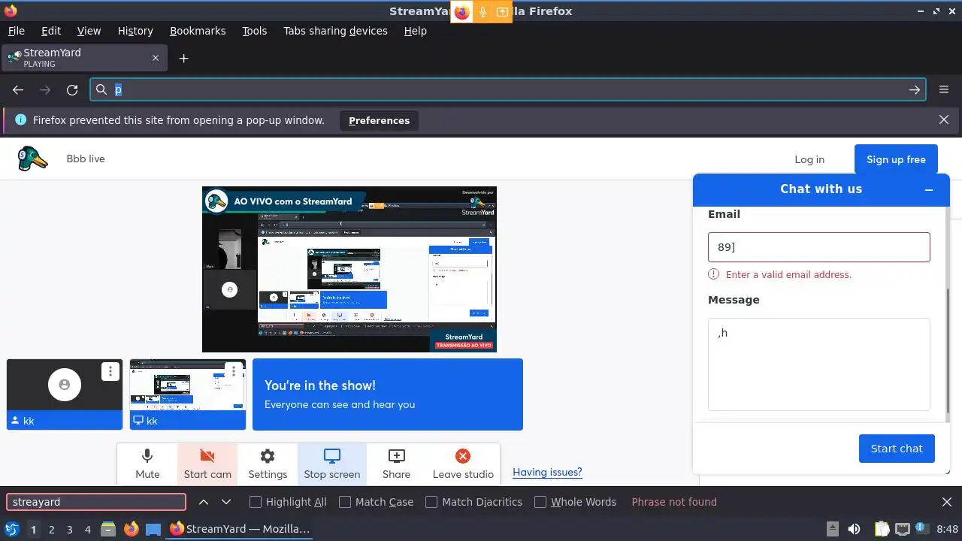The image size is (962, 541).
Task: Click the StreamYard duck logo
Action: (x=32, y=159)
